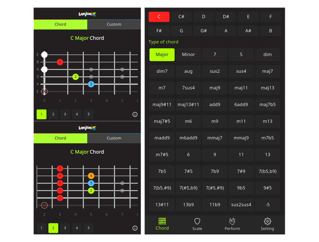This screenshot has width=319, height=242.
Task: Tap the Chord fretboard icon in bottom navigation
Action: coord(162,224)
